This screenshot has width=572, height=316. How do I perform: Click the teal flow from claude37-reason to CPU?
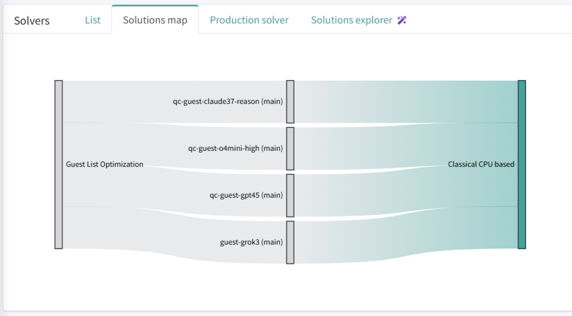tap(402, 100)
